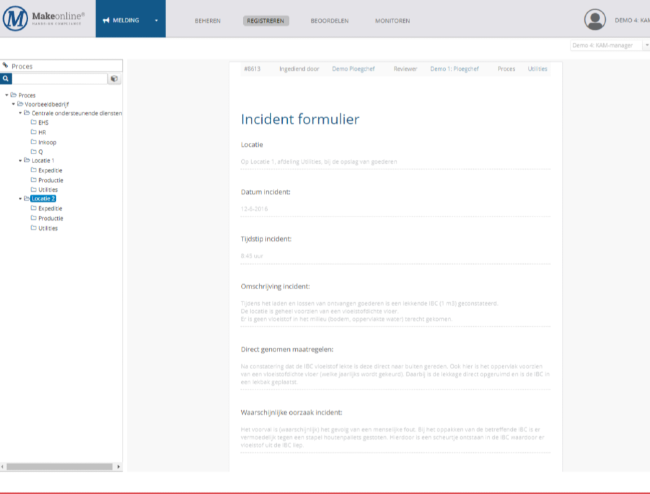Open the Demo 4: KAM-manager role dropdown
This screenshot has height=494, width=650.
pos(610,45)
